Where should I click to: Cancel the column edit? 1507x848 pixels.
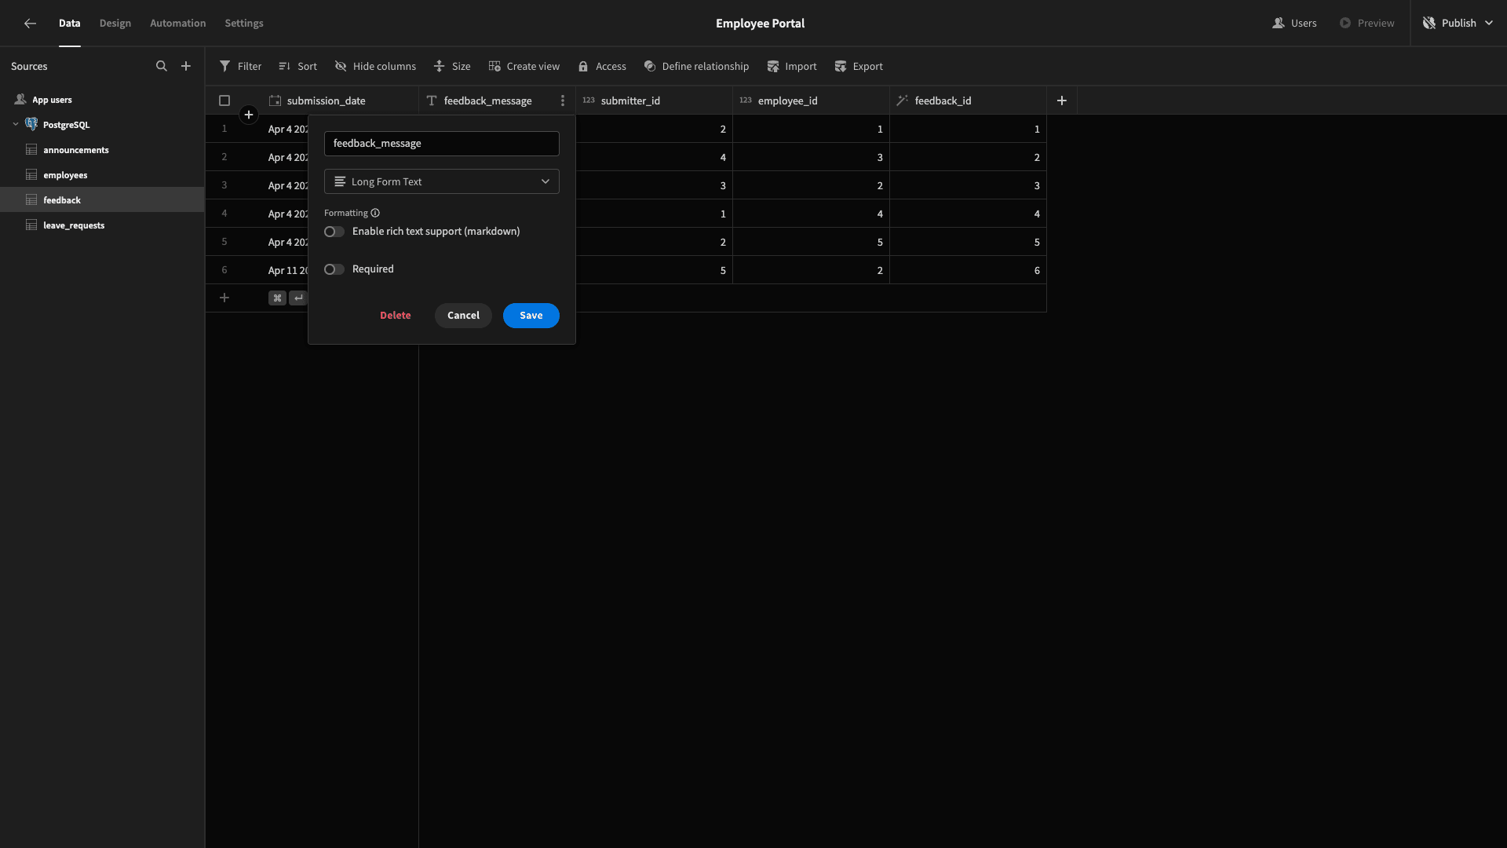pyautogui.click(x=463, y=316)
